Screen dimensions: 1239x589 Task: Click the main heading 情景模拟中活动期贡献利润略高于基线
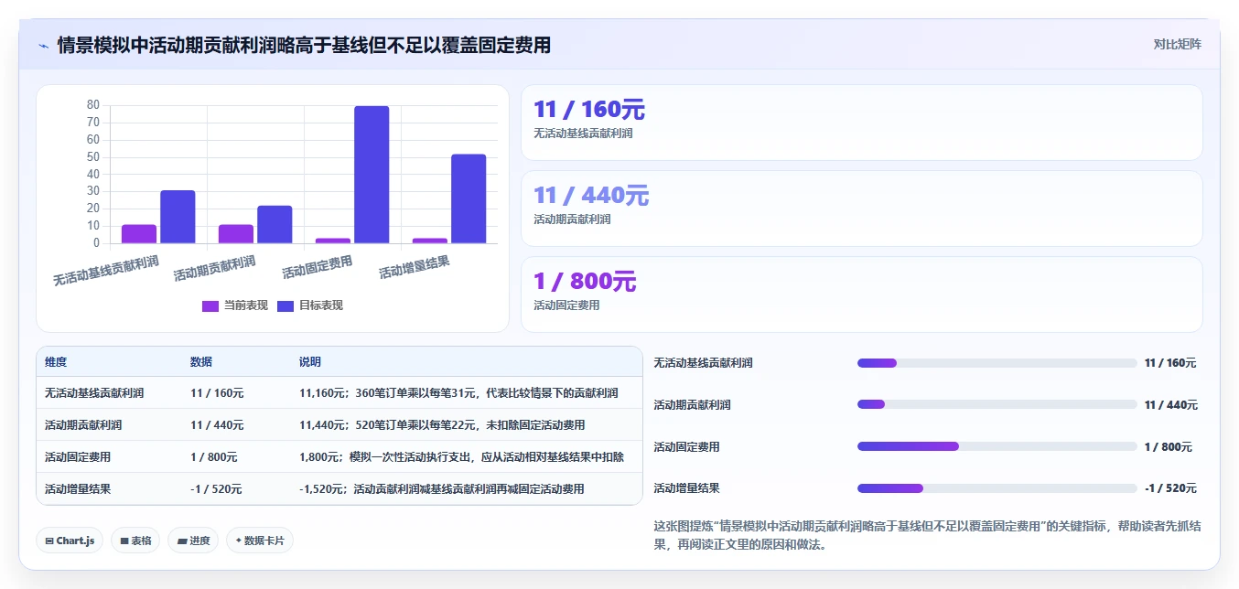304,45
